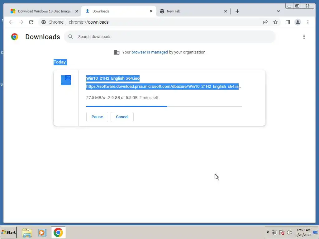Screen dimensions: 319x239
Task: Close the New Tab tab
Action: pos(226,11)
